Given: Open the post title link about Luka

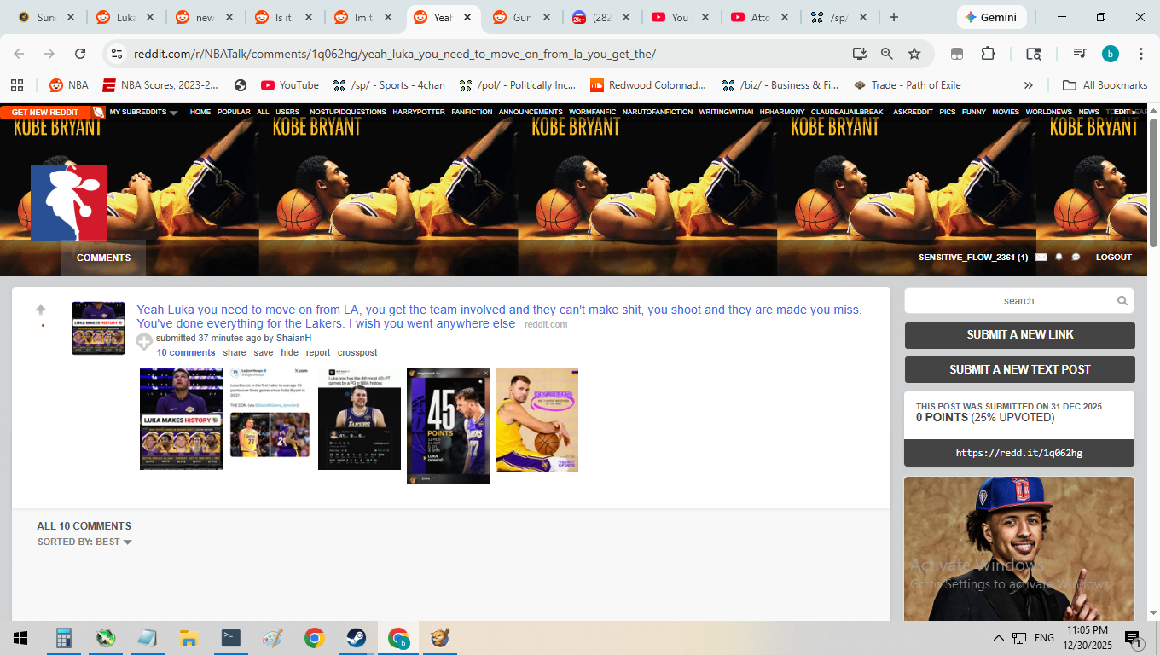Looking at the screenshot, I should (x=499, y=316).
